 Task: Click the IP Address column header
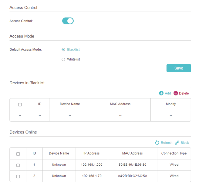[92, 153]
